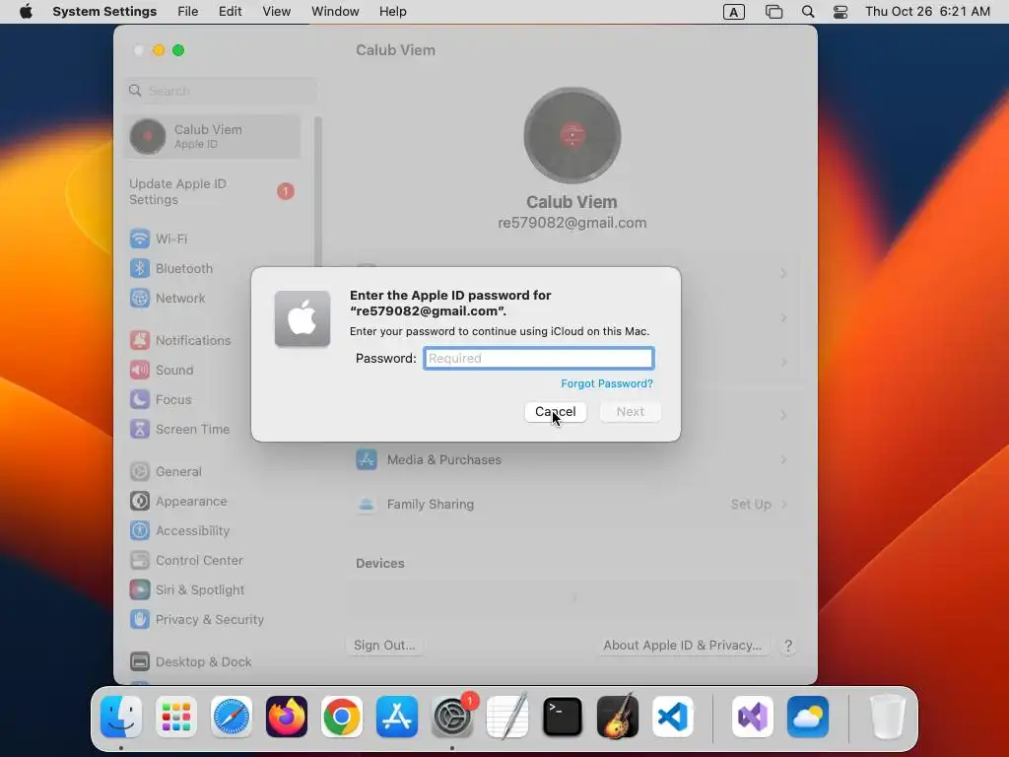Viewport: 1009px width, 757px height.
Task: Click the Family Sharing icon
Action: click(x=367, y=504)
